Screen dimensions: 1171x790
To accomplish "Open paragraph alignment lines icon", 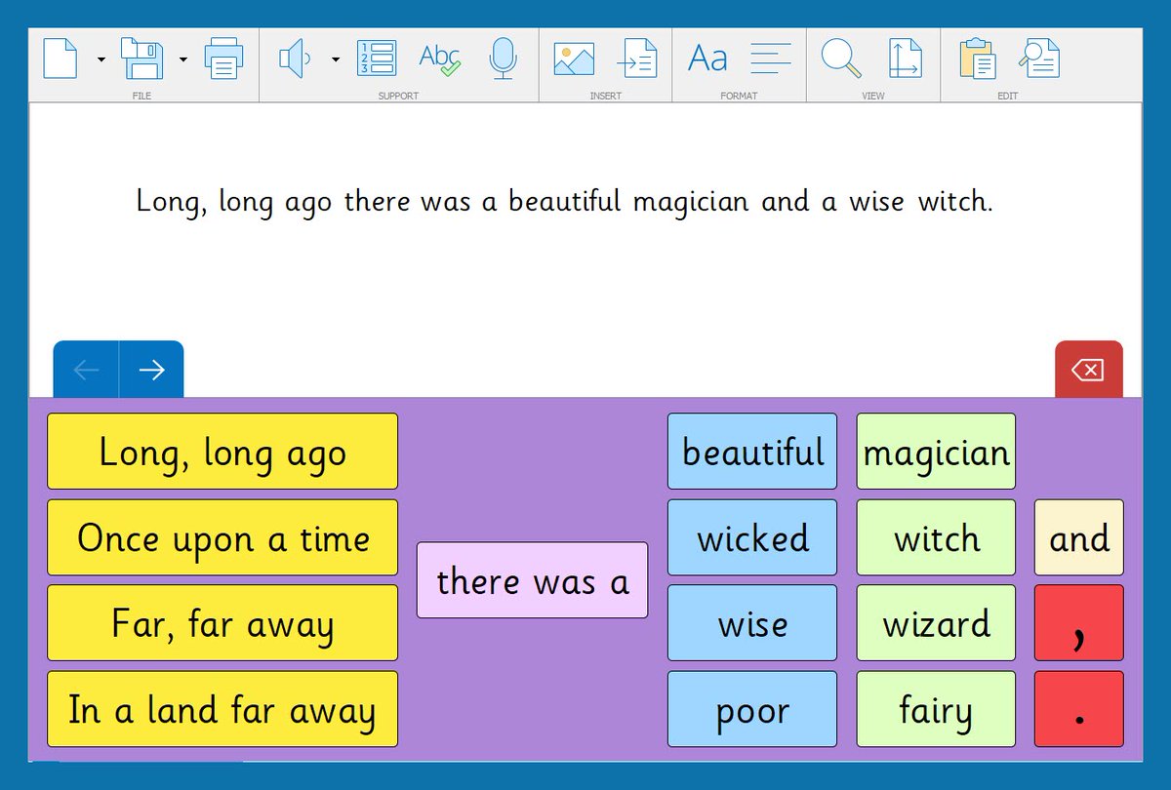I will [771, 59].
